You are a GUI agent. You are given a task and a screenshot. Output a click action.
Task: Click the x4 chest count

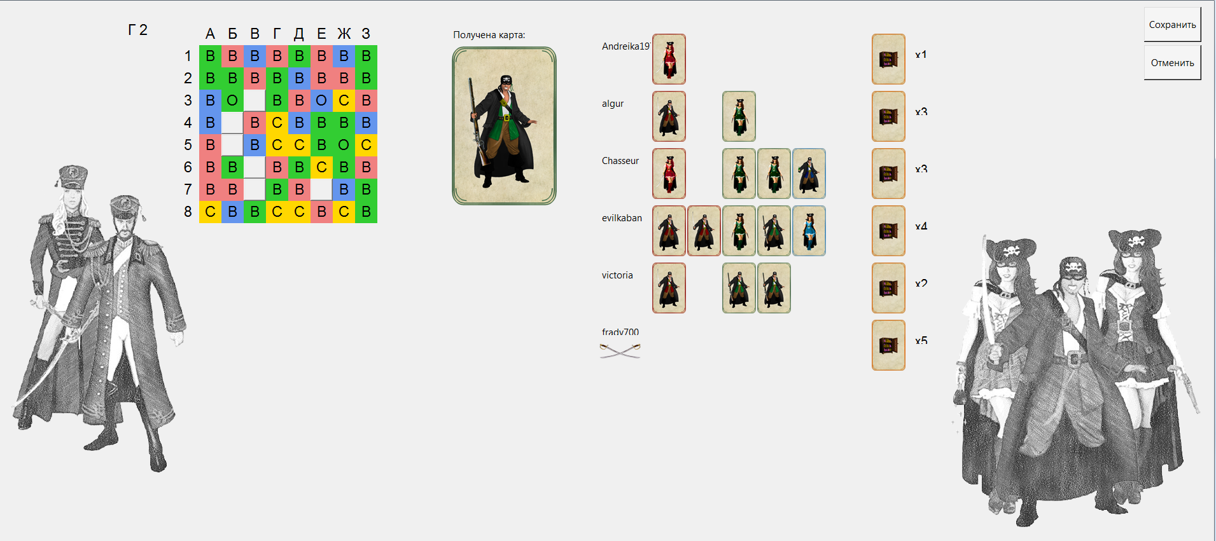921,226
